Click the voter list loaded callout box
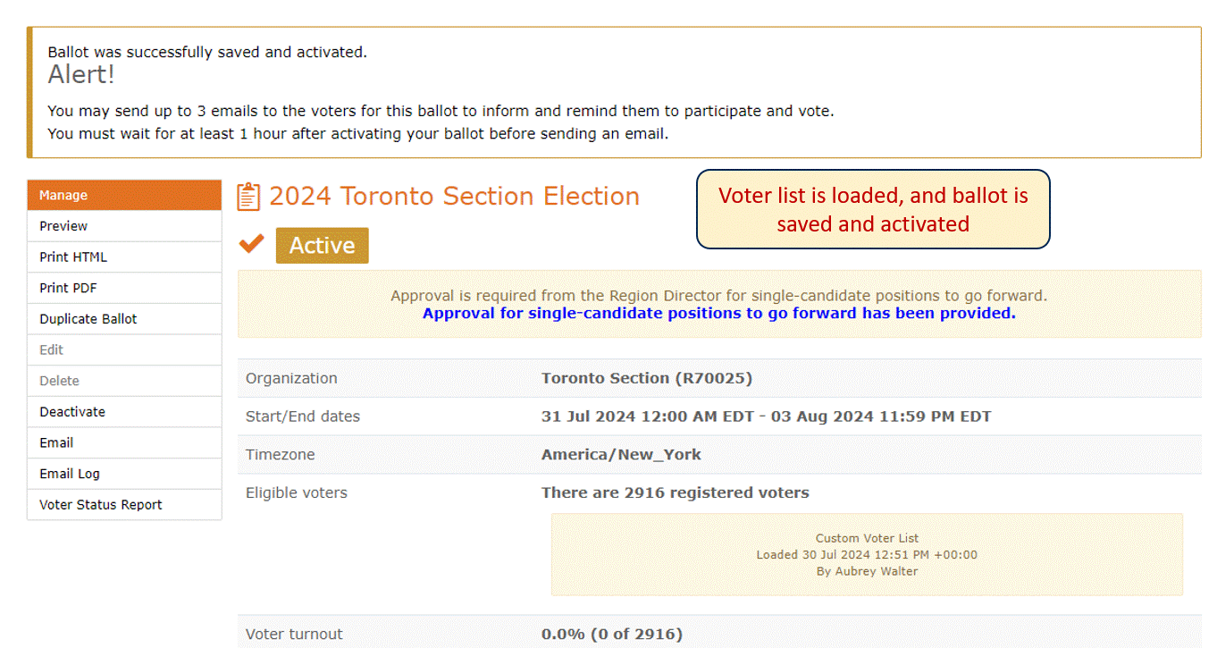The image size is (1217, 648). pyautogui.click(x=873, y=209)
